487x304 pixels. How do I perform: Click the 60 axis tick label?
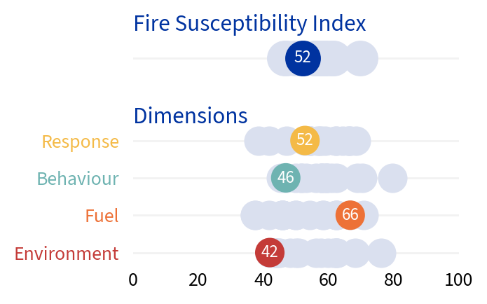tap(329, 280)
